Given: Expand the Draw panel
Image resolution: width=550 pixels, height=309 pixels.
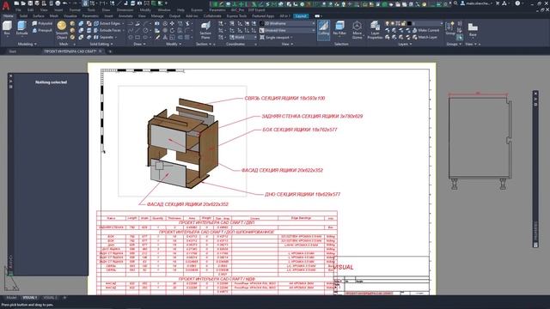Looking at the screenshot, I should [139, 44].
